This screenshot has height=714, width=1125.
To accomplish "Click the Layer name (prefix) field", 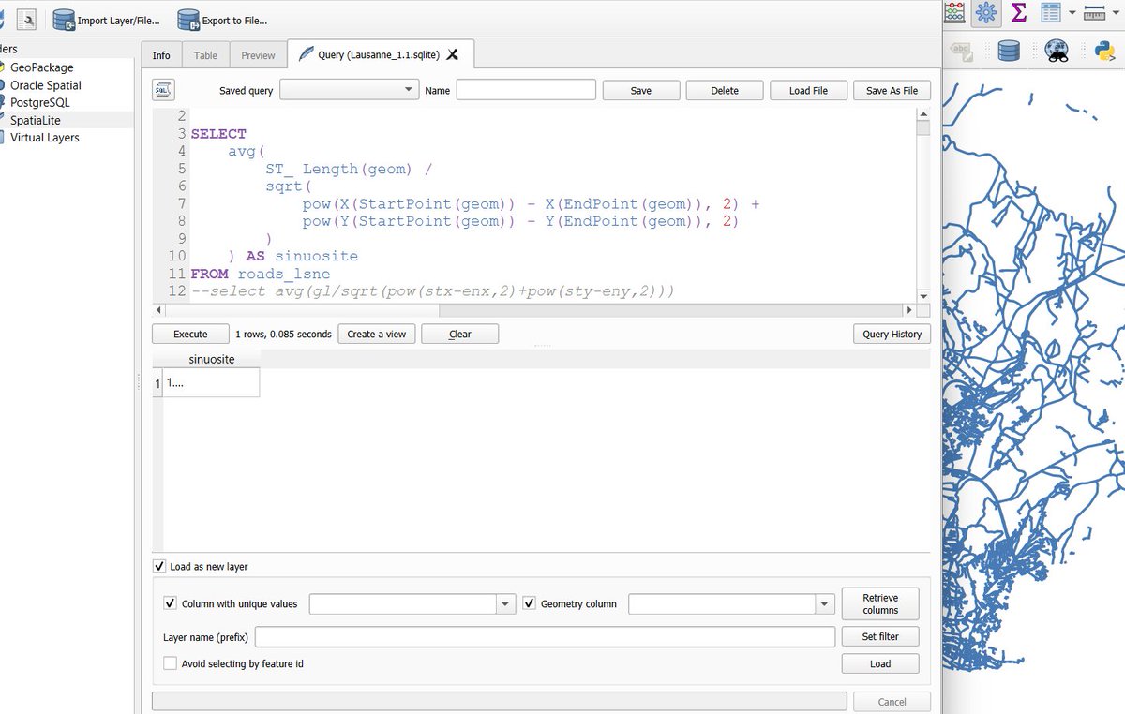I will click(x=545, y=637).
